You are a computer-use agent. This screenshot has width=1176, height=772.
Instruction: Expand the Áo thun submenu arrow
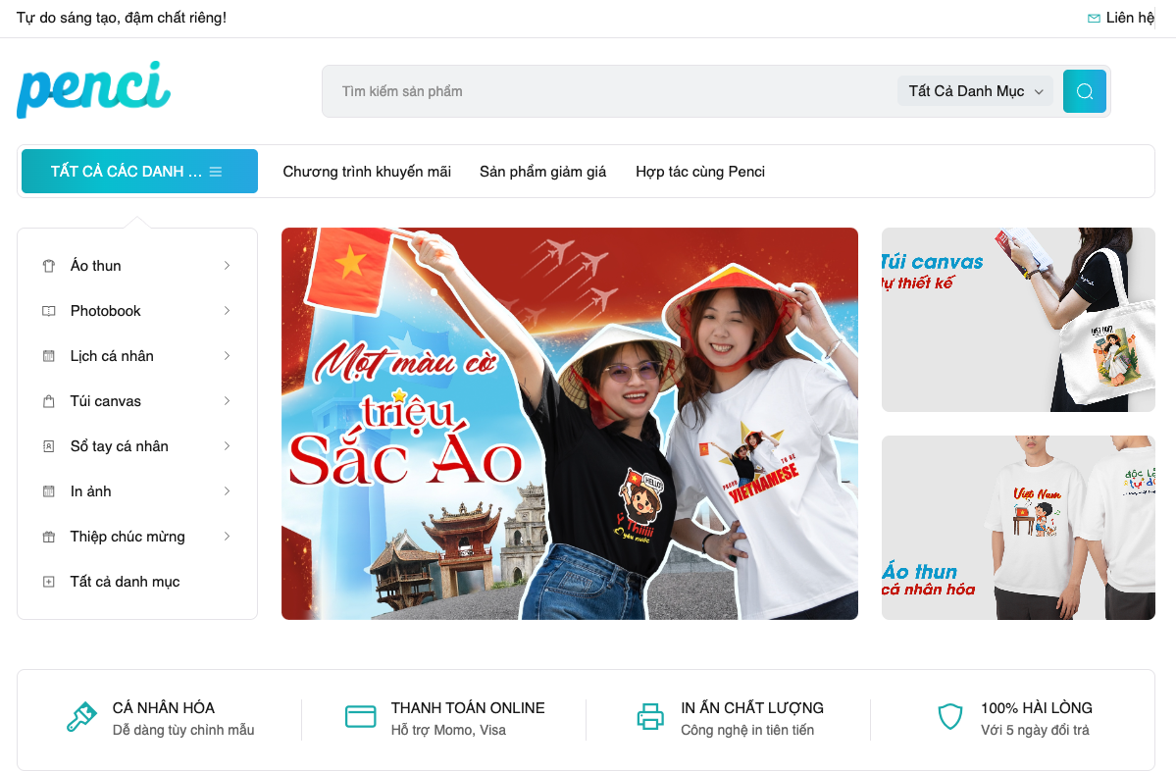pos(227,266)
